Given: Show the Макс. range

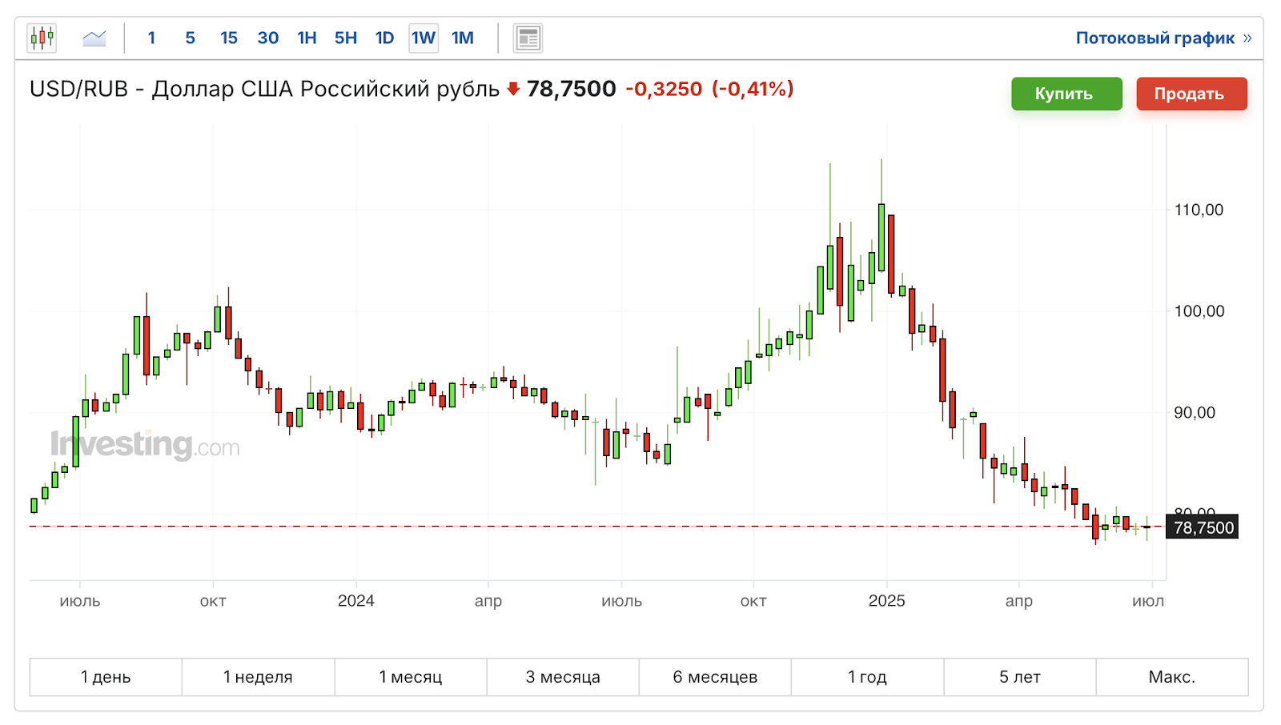Looking at the screenshot, I should (x=1172, y=677).
